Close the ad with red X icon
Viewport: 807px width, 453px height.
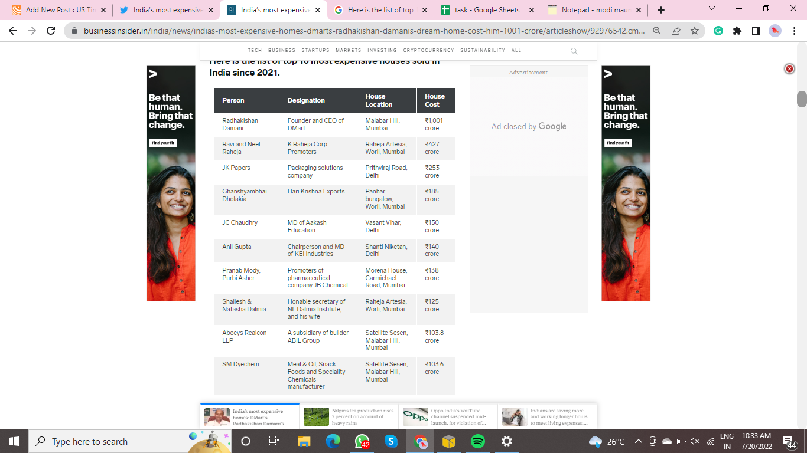[789, 69]
